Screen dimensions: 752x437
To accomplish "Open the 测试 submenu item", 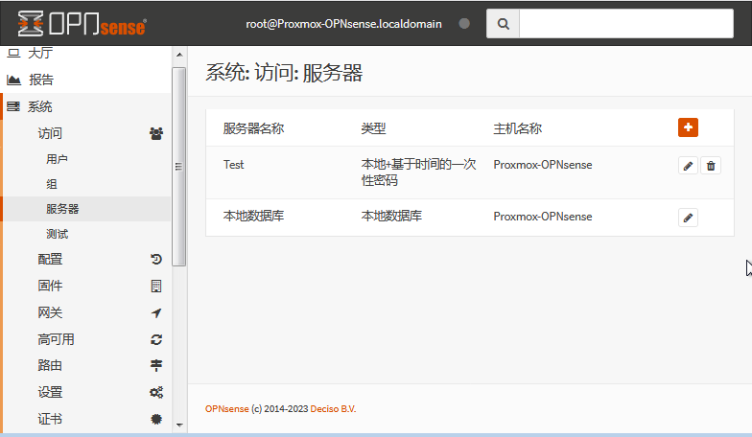I will [57, 234].
